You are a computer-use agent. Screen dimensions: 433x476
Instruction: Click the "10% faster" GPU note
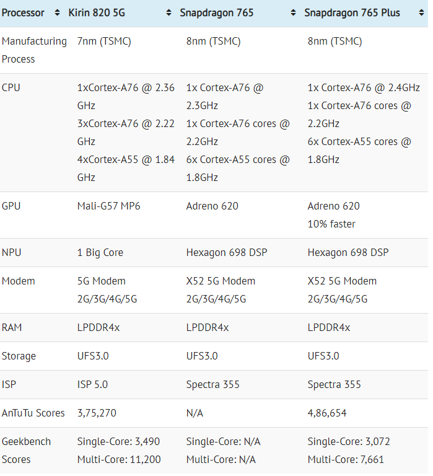coord(331,224)
